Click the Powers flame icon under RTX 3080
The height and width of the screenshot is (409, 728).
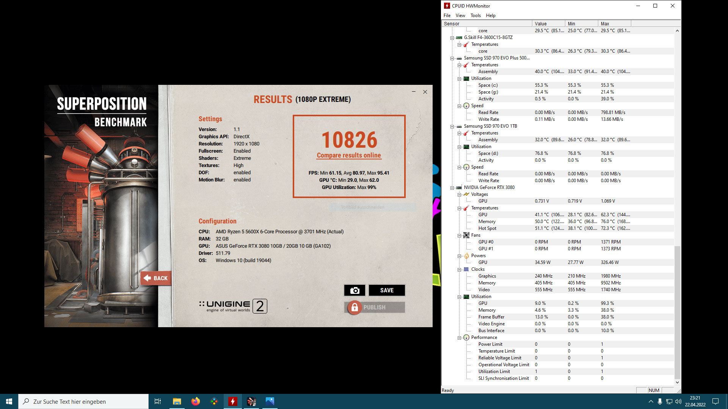coord(467,256)
